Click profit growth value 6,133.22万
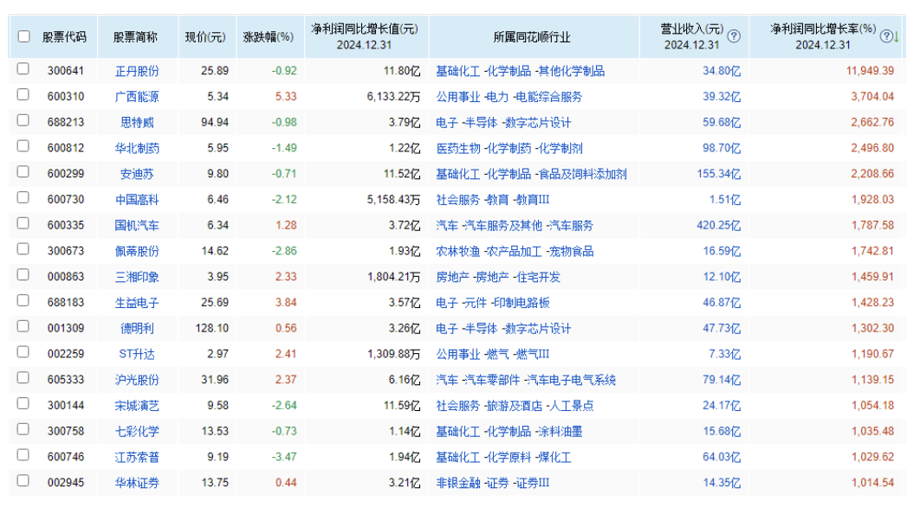Image resolution: width=920 pixels, height=514 pixels. click(x=393, y=97)
